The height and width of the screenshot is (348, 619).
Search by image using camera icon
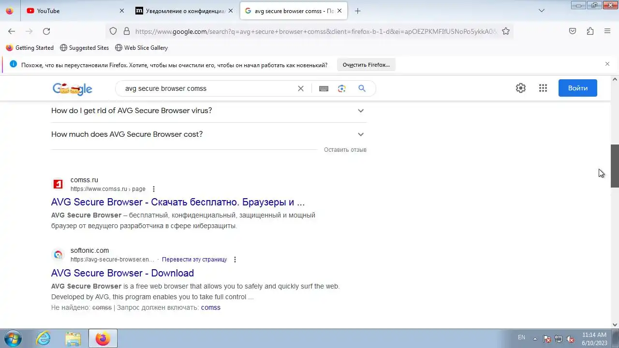click(x=342, y=88)
